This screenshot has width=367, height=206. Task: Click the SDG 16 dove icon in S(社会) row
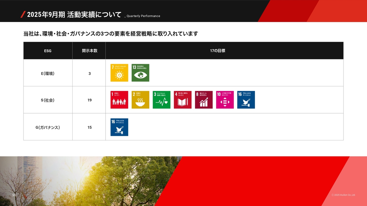[246, 100]
